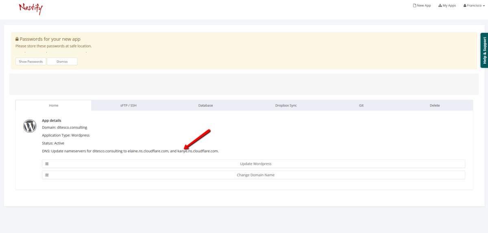Image resolution: width=488 pixels, height=233 pixels.
Task: Switch to the Delete tab
Action: click(435, 106)
